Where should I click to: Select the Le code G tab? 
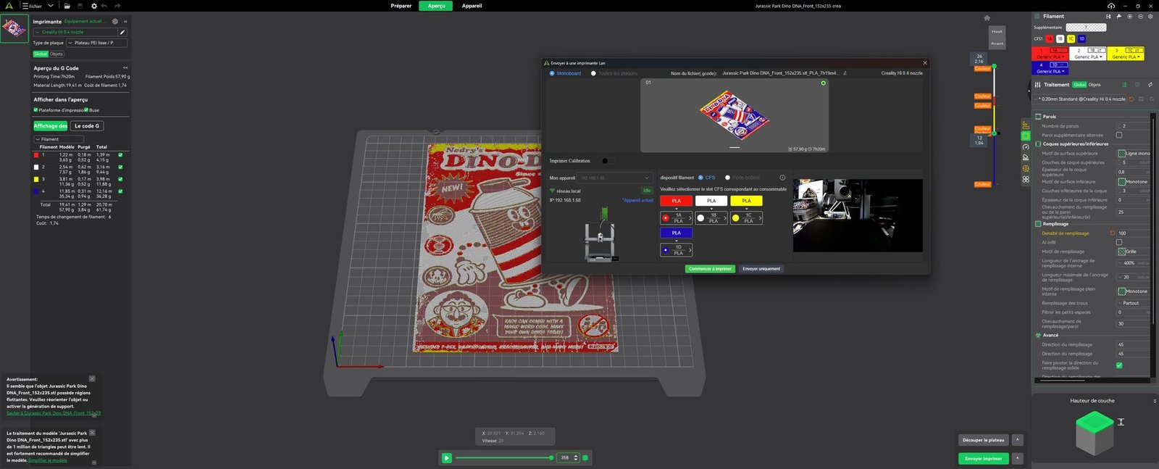(x=87, y=125)
